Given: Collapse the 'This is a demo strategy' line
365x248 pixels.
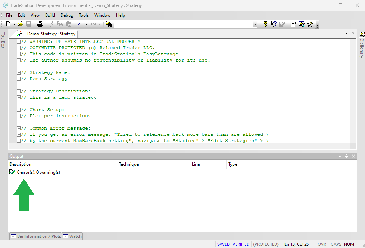Looking at the screenshot, I should 19,97.
